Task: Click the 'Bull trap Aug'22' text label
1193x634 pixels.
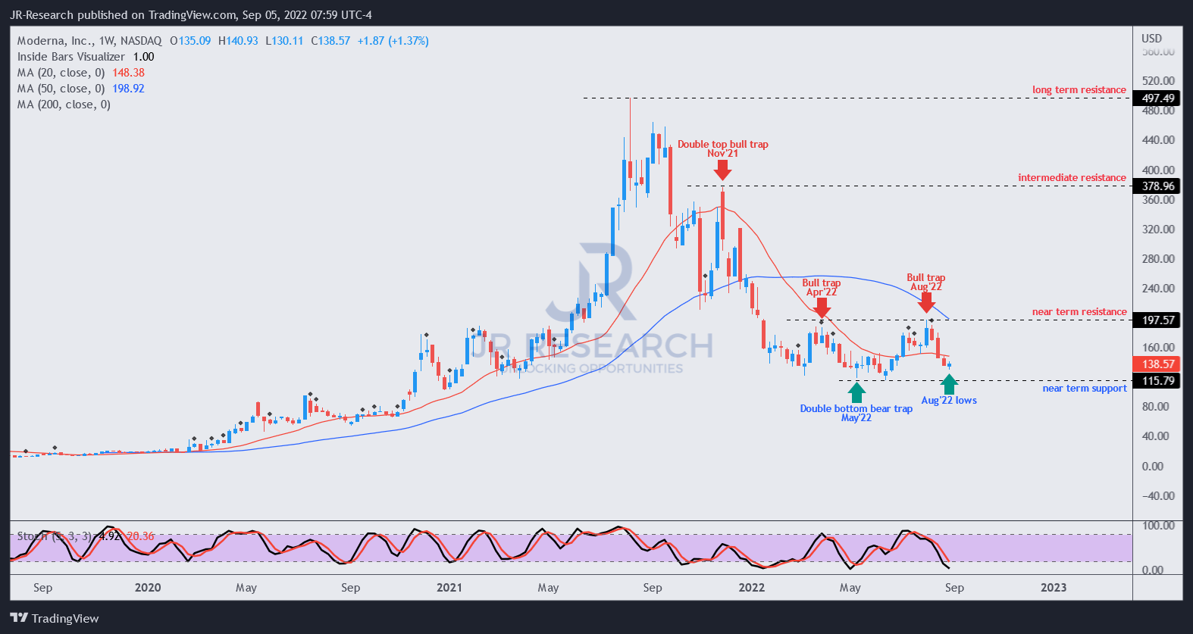Action: (x=926, y=283)
